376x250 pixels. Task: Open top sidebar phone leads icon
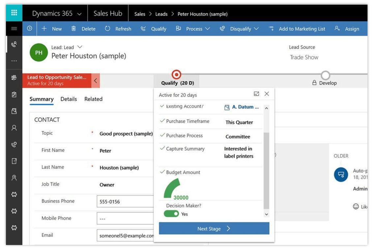click(14, 44)
